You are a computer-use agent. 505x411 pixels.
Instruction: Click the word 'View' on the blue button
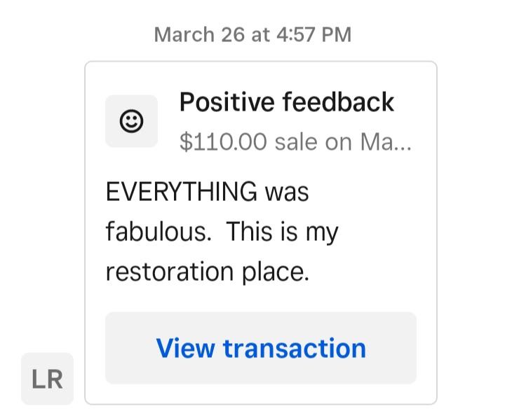[185, 348]
